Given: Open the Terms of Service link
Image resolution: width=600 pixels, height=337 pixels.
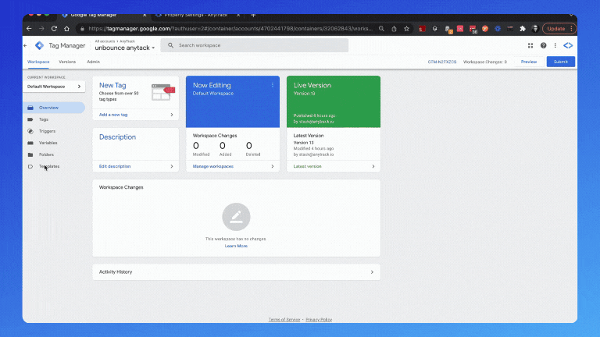Looking at the screenshot, I should click(x=284, y=319).
